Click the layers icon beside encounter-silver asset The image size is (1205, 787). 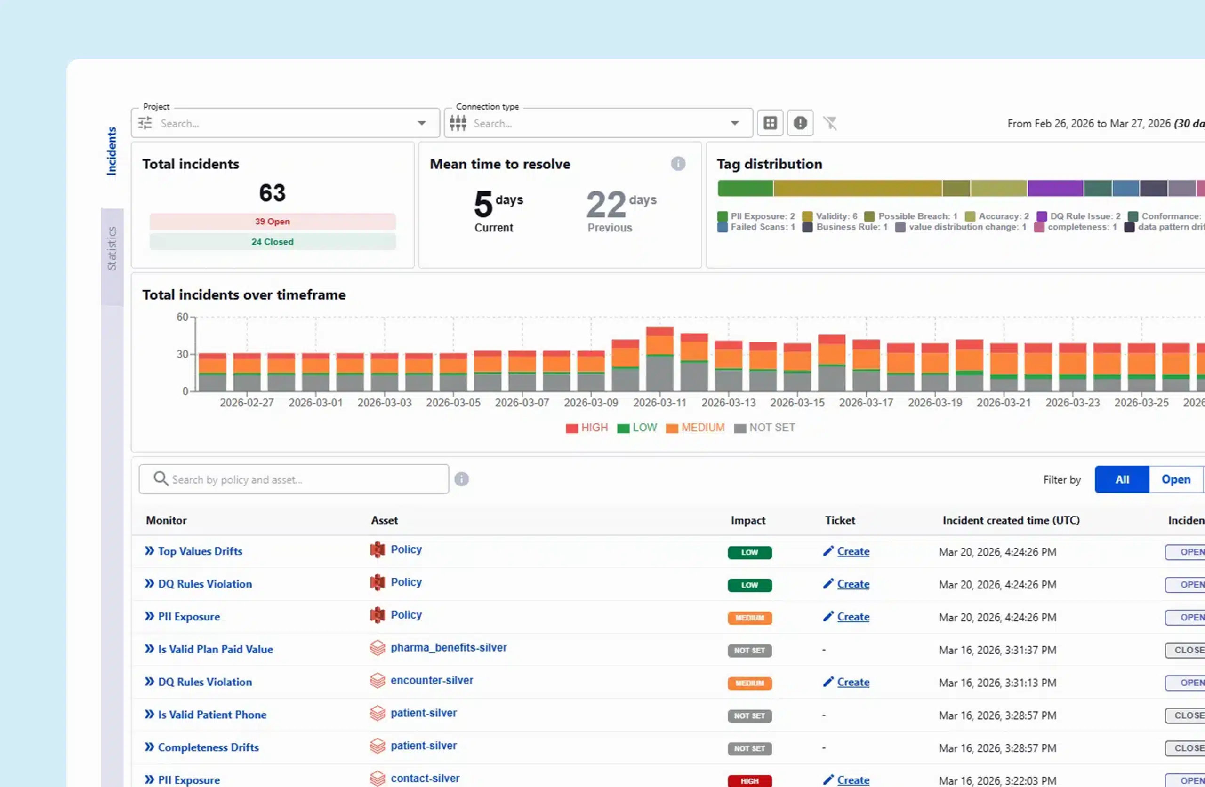(x=378, y=681)
